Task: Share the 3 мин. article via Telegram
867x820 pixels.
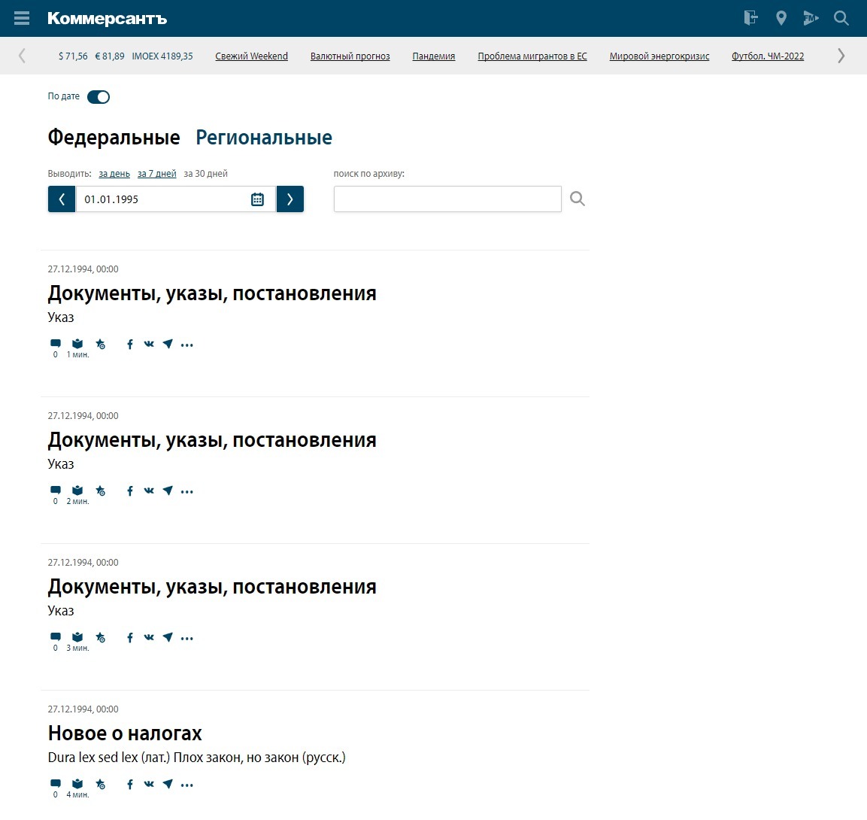Action: coord(168,637)
